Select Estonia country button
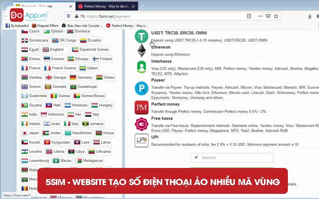 click(54, 59)
